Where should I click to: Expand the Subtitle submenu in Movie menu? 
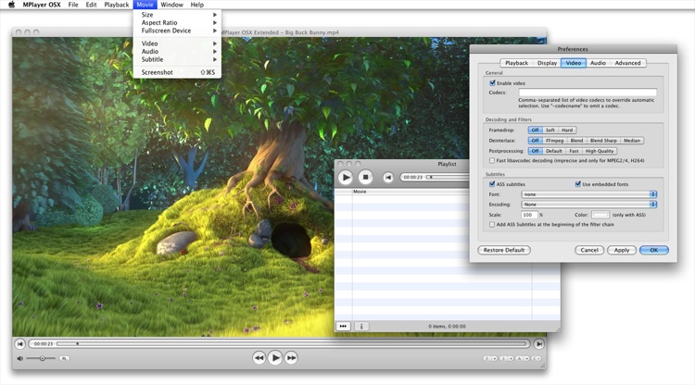[177, 59]
